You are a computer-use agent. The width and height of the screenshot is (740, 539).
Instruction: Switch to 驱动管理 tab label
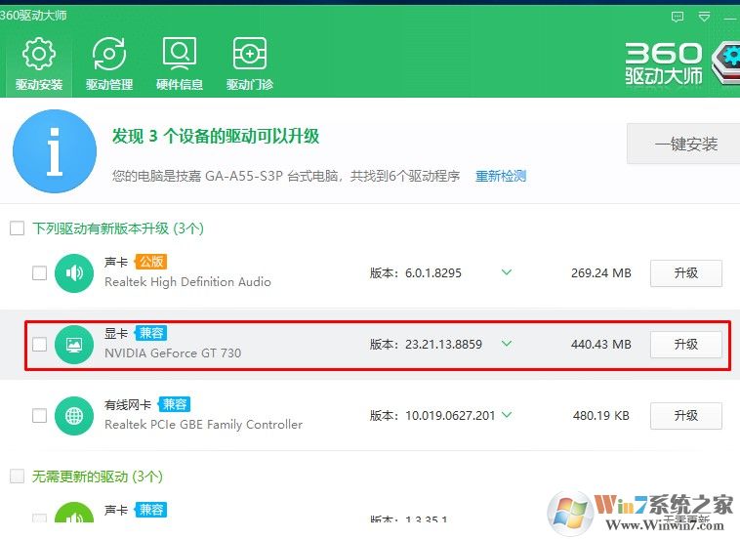pos(109,85)
